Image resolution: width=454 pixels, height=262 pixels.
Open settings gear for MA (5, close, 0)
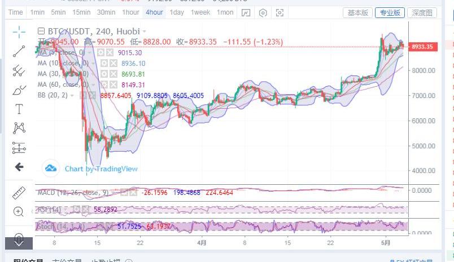pos(101,52)
